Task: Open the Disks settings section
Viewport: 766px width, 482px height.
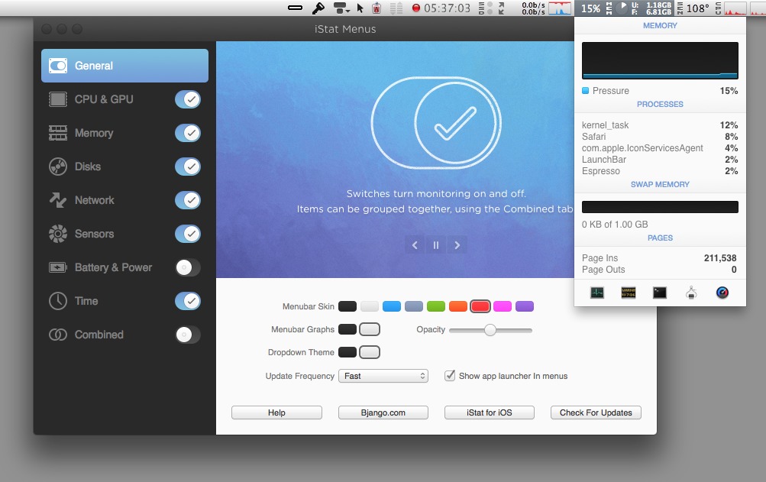Action: pyautogui.click(x=88, y=167)
